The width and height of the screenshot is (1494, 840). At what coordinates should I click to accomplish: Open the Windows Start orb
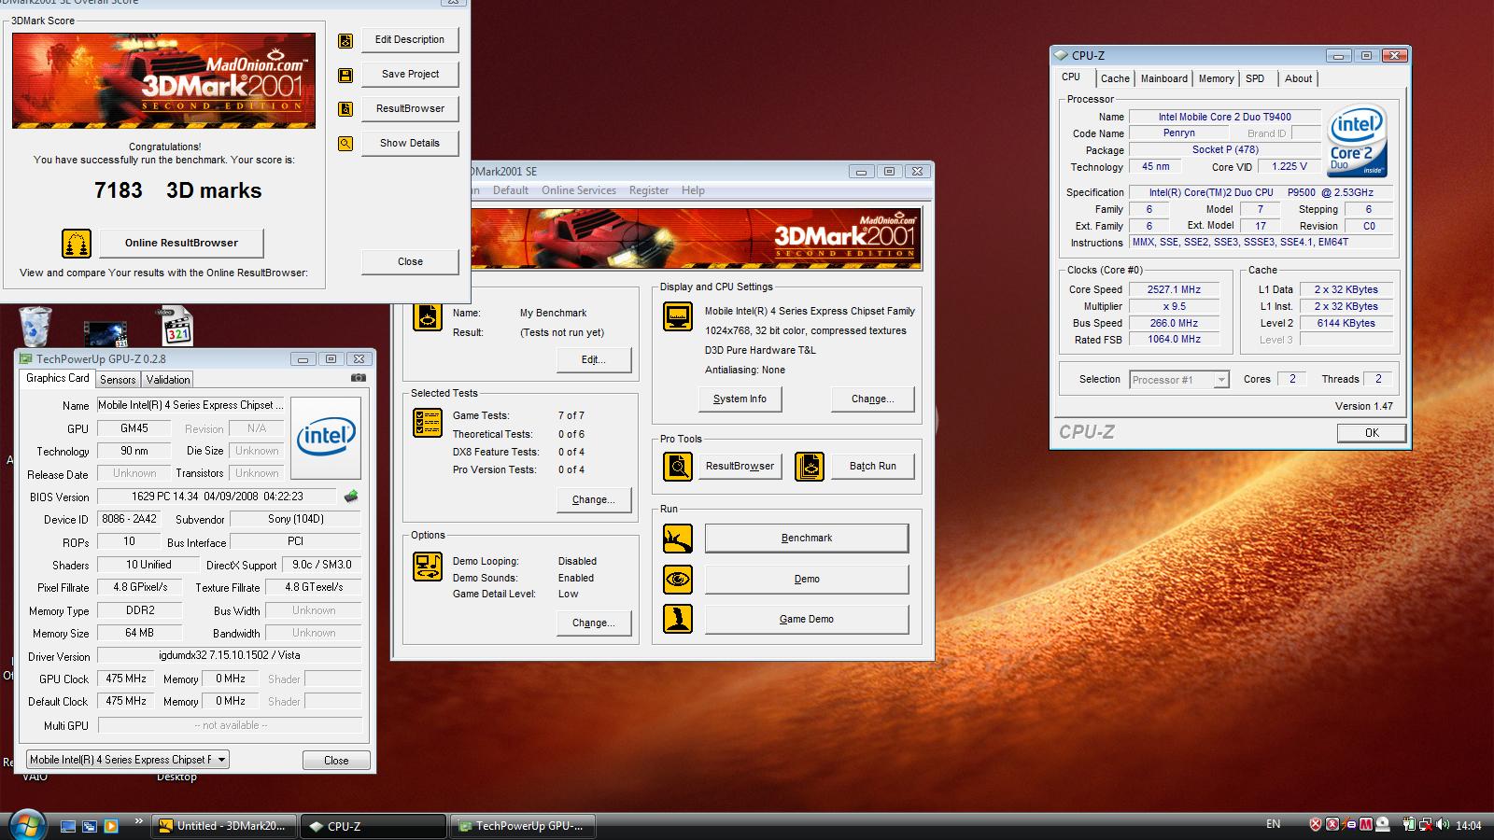[x=26, y=825]
